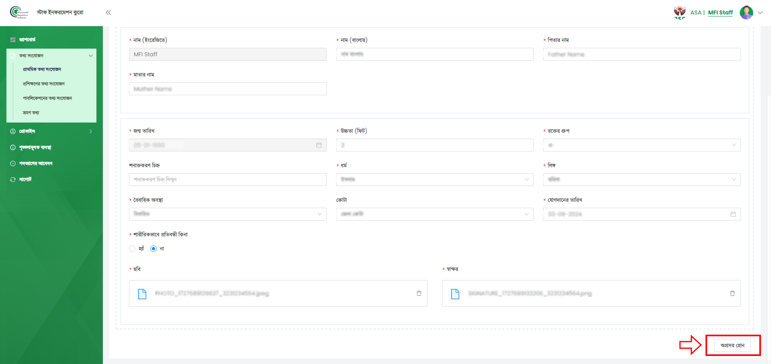Click the নাম (ইংরেজিতে) field

click(227, 54)
